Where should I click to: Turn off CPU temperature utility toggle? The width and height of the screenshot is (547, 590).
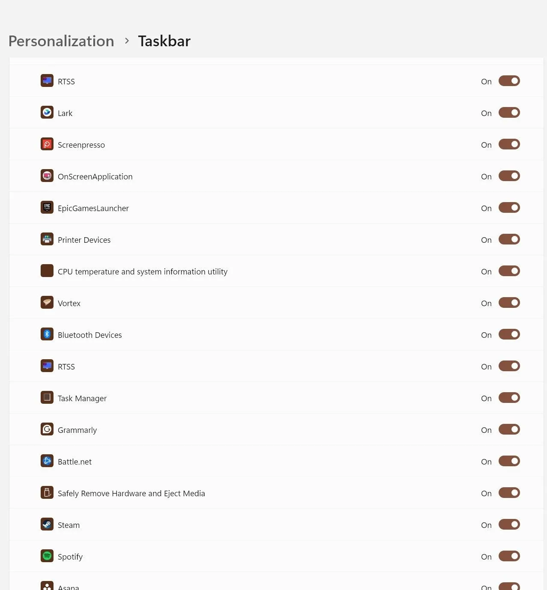pyautogui.click(x=509, y=271)
